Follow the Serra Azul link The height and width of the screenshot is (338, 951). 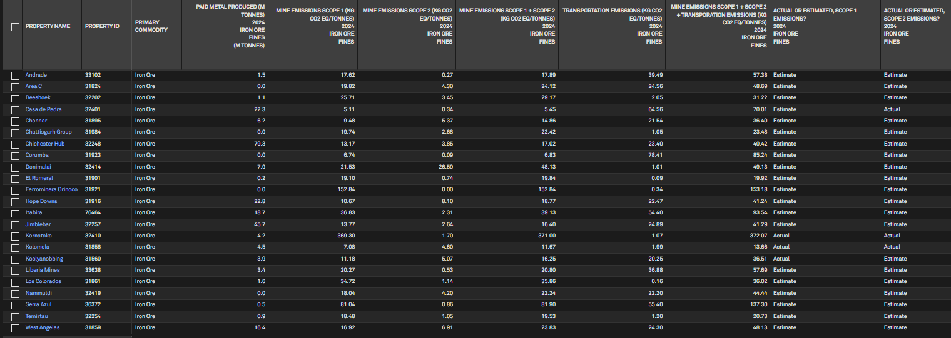coord(39,304)
